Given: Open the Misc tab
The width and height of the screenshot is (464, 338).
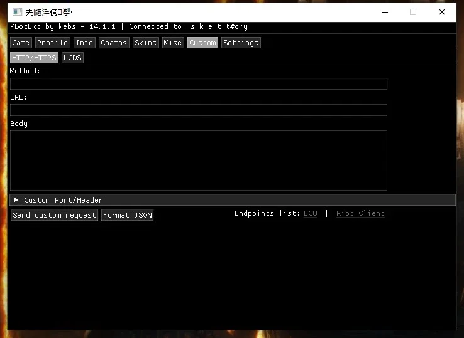Looking at the screenshot, I should tap(173, 43).
